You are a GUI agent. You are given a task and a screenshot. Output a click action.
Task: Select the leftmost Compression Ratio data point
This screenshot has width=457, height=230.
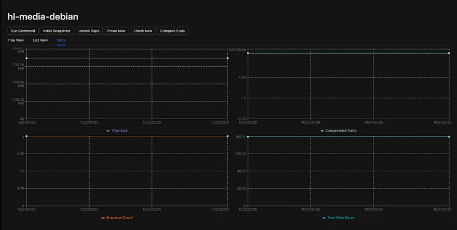coord(248,53)
